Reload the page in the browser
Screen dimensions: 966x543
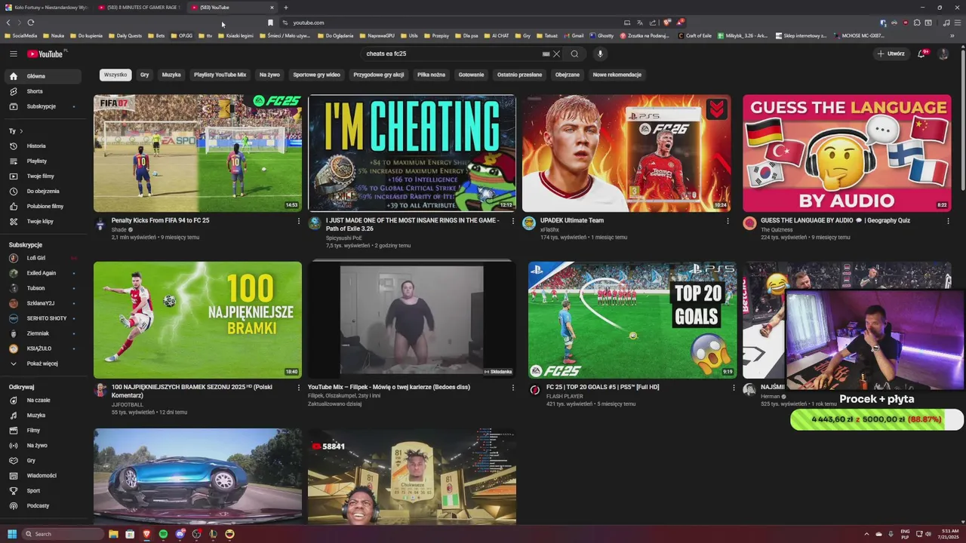coord(30,23)
